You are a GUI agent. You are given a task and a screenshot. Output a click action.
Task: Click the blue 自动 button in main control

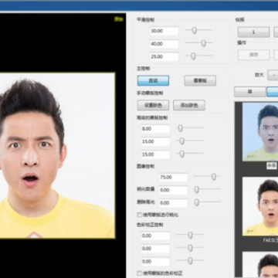pos(153,80)
